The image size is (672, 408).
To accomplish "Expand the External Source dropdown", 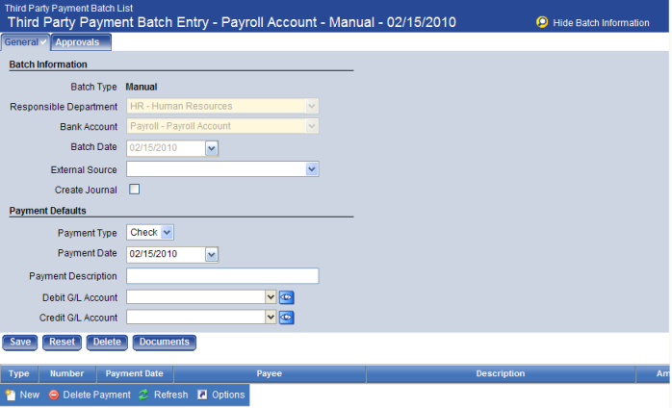I will click(312, 169).
